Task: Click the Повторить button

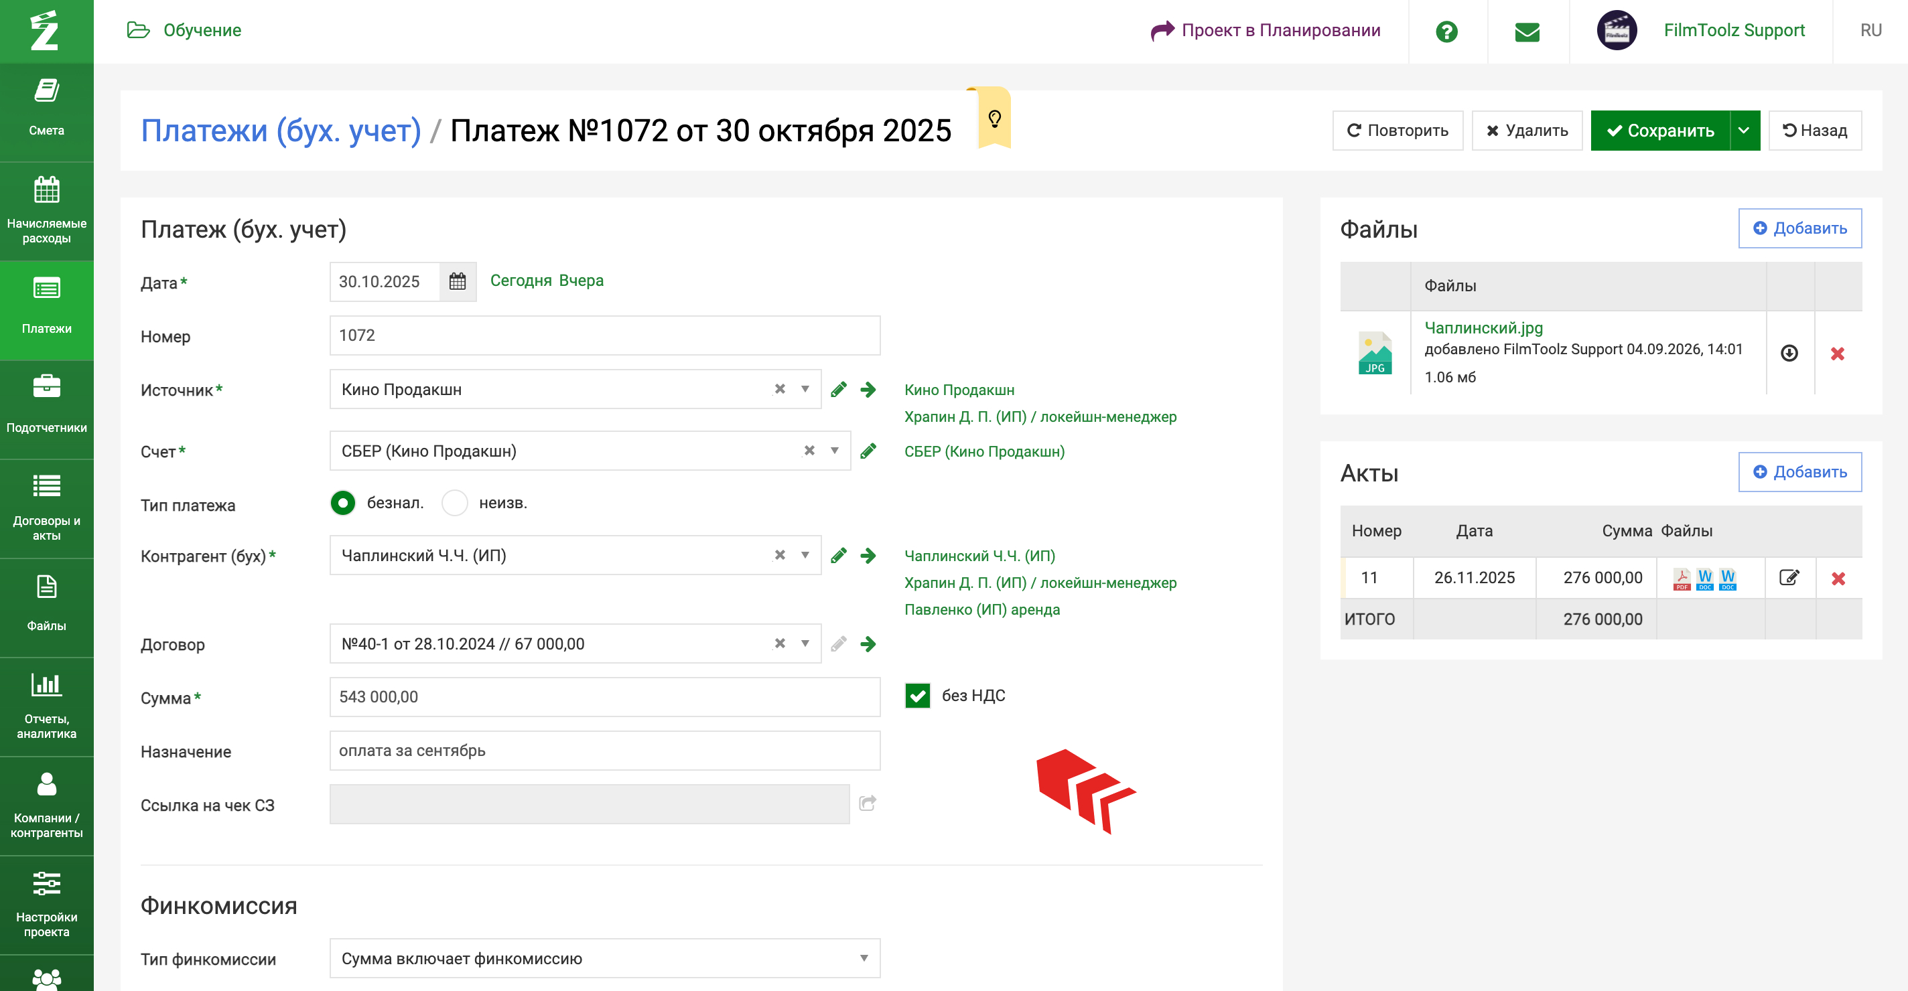Action: [1397, 131]
